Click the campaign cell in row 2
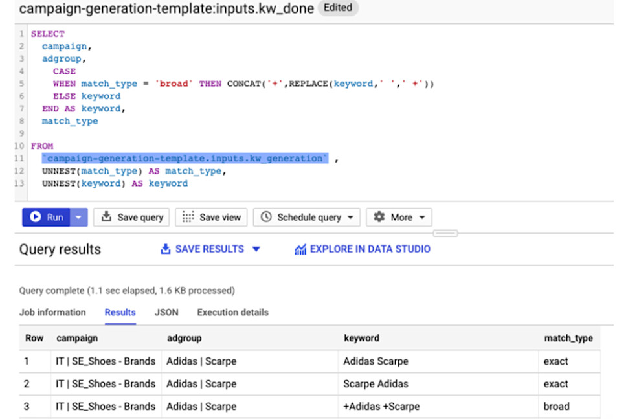 click(x=106, y=384)
